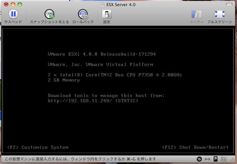Screen dimensions: 237x164
Task: Click the CD/DVD drive status icon
Action: (199, 159)
